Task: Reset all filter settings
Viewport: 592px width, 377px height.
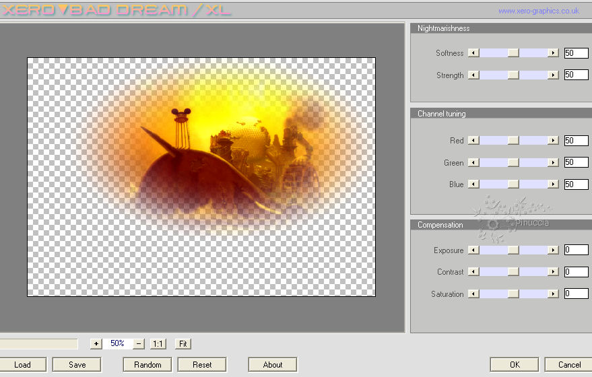Action: 202,365
